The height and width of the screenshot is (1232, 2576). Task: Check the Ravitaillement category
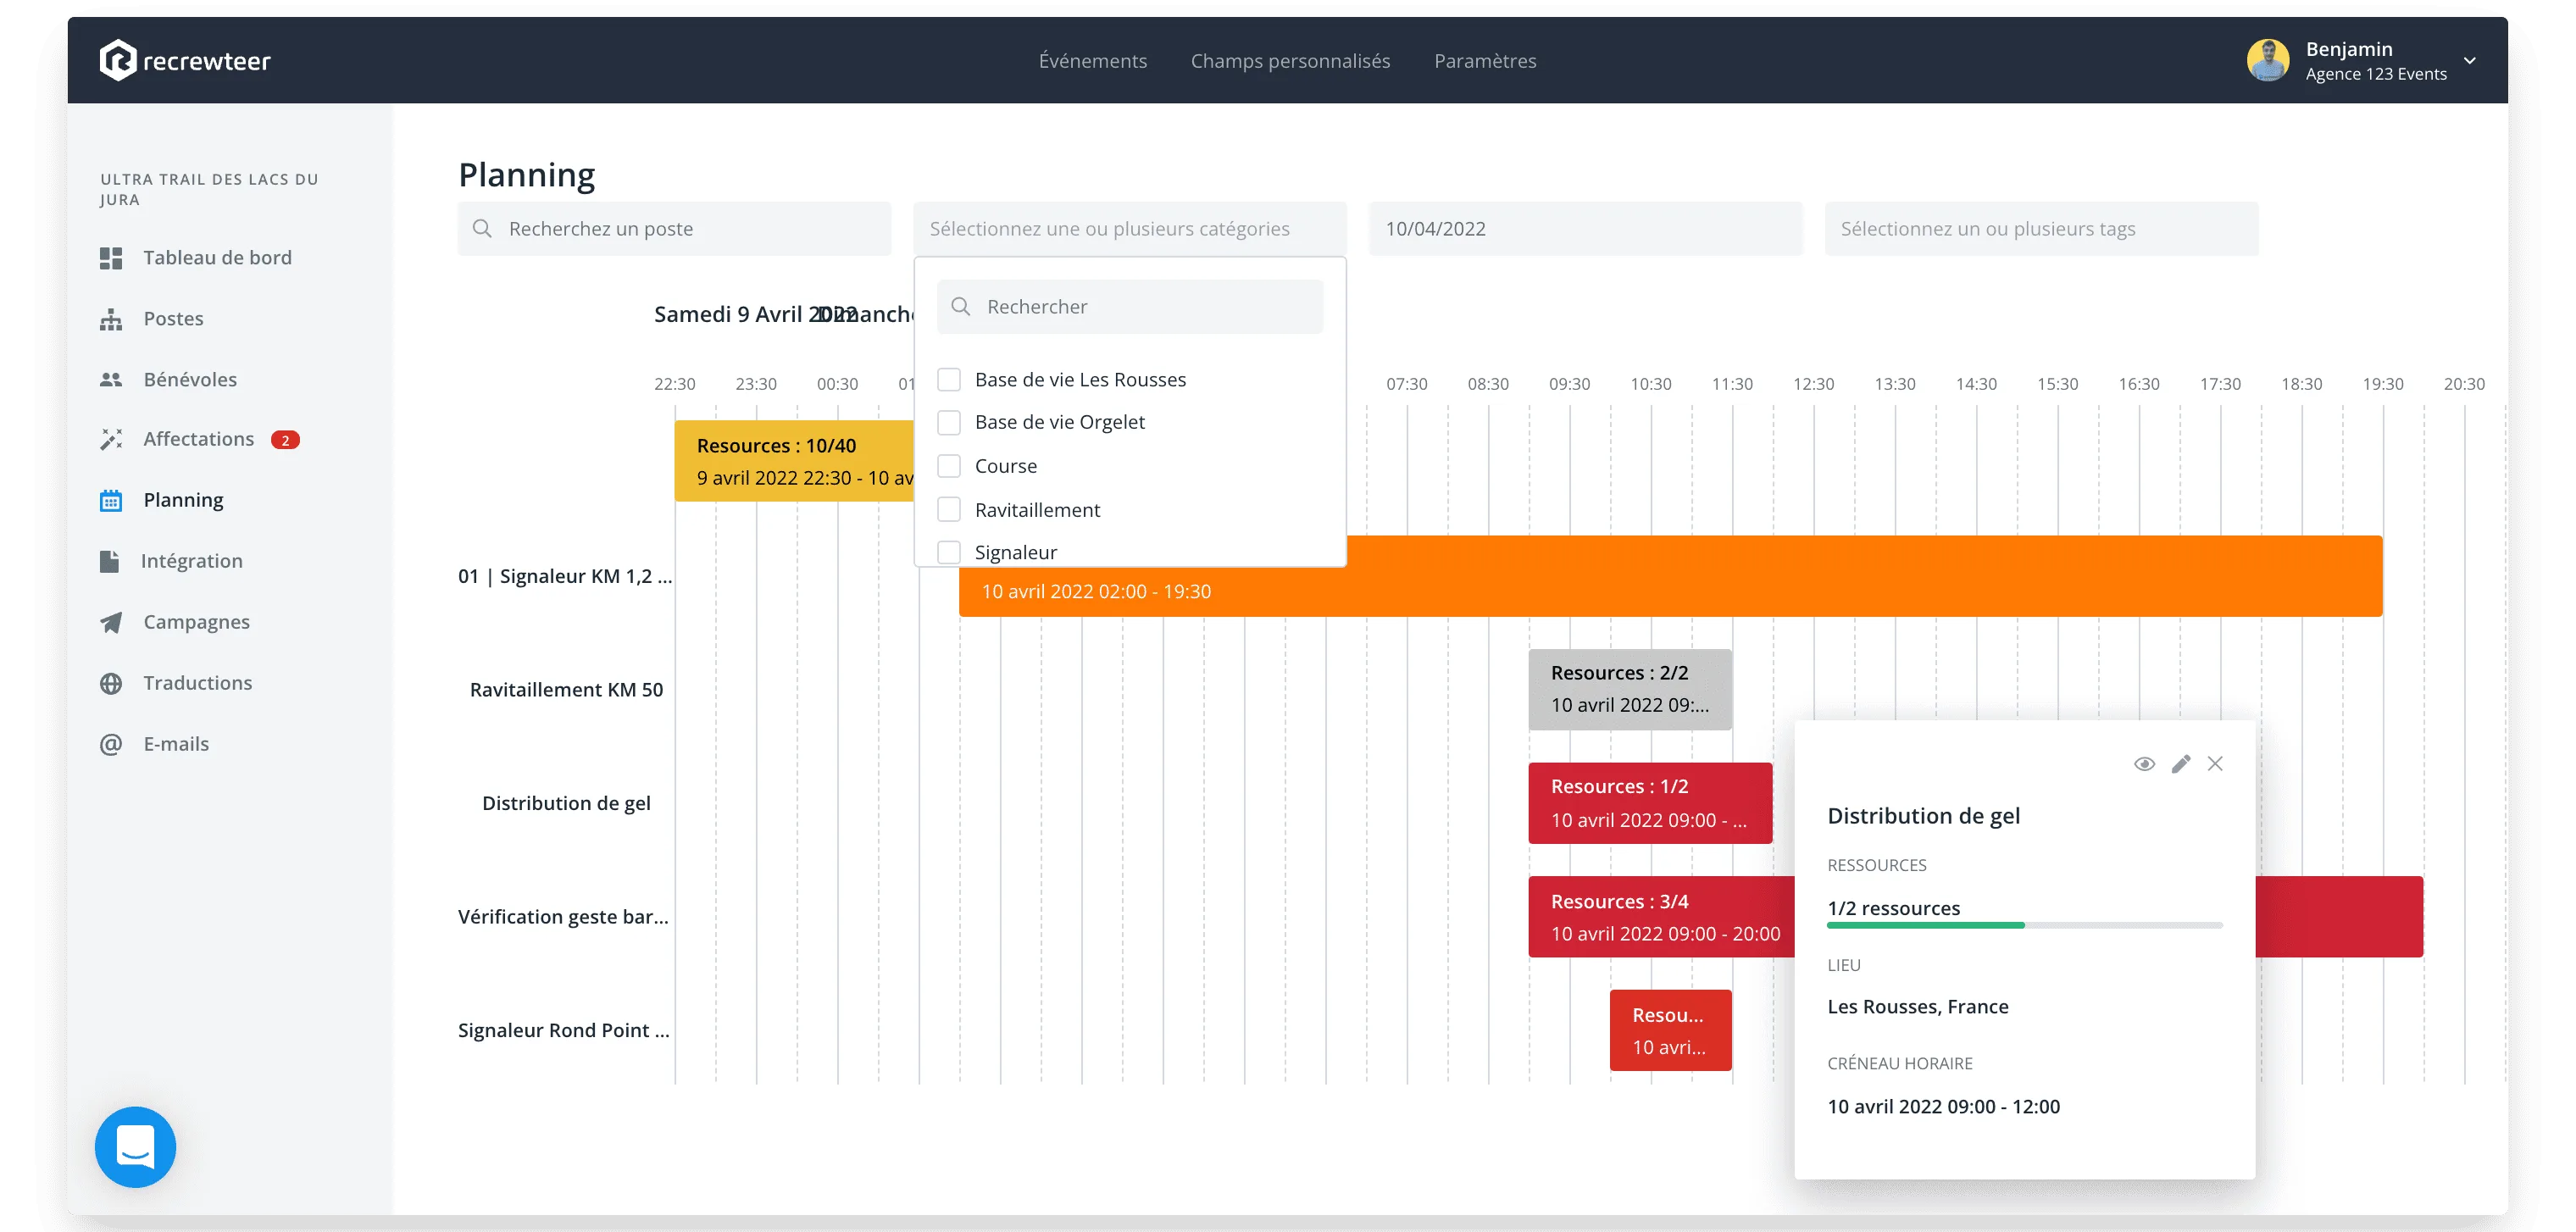(x=949, y=510)
